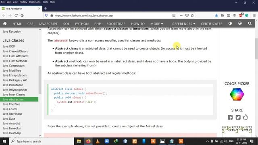Screen dimensions: 258x145
Task: Open the Windows Start button
Action: [4, 141]
